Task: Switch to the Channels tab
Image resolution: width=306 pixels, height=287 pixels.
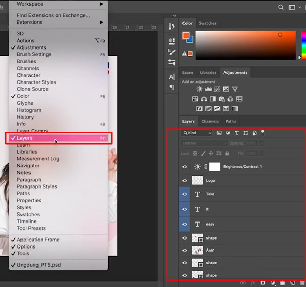Action: 210,121
